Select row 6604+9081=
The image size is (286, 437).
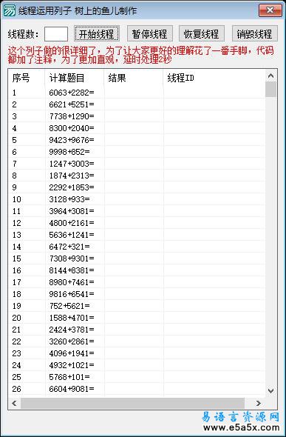coord(137,389)
